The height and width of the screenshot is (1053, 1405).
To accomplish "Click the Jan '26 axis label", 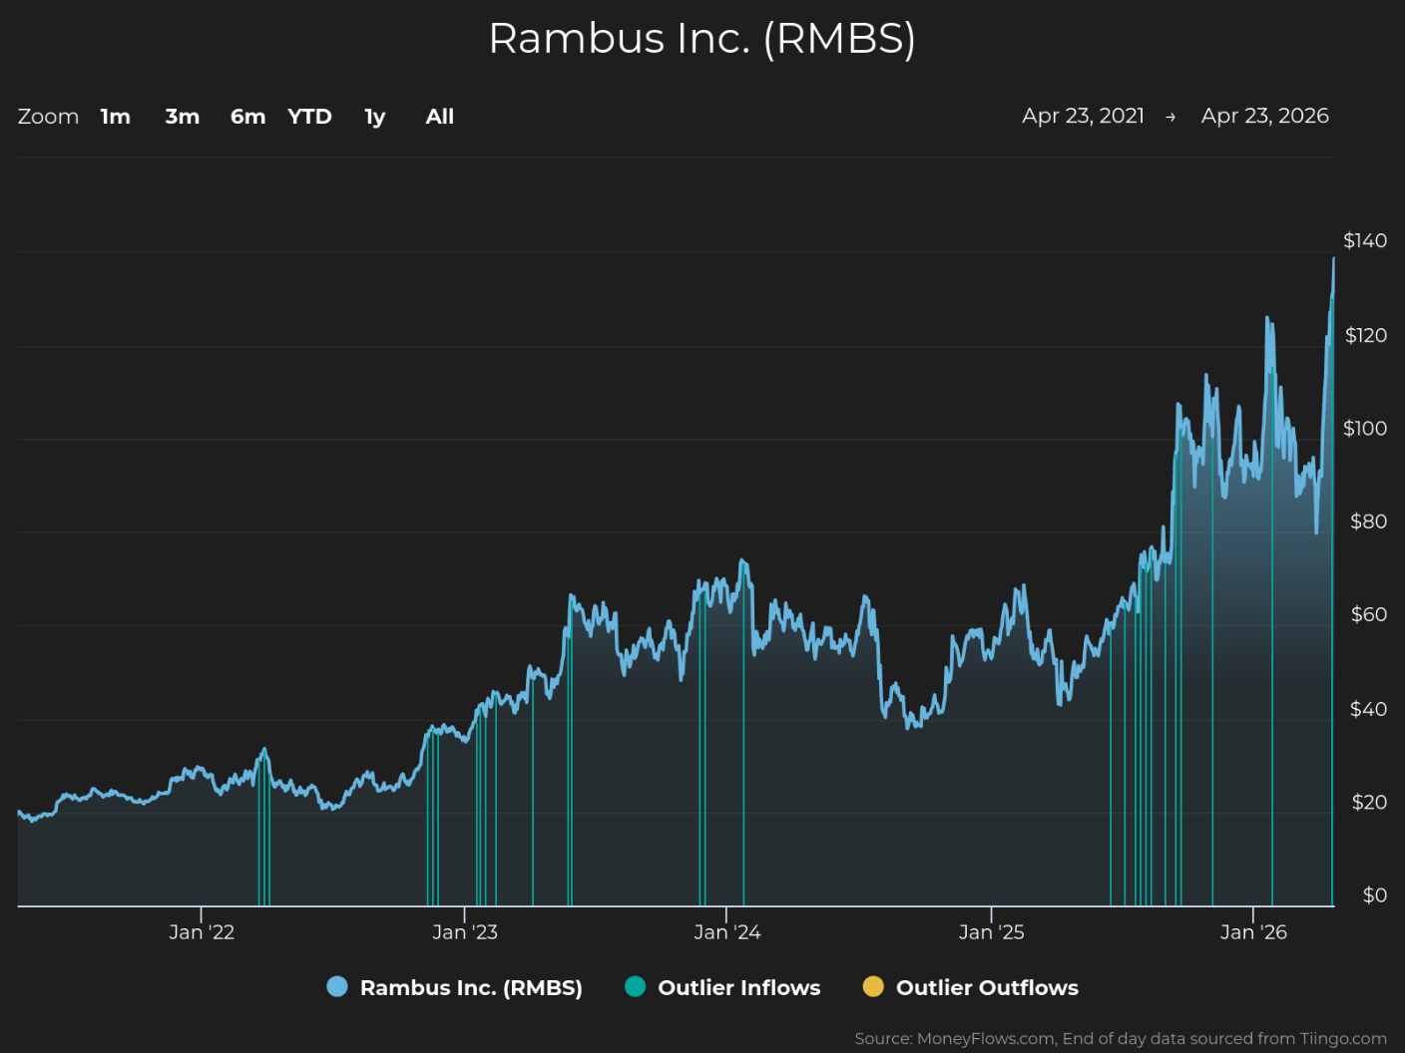I will [1254, 932].
